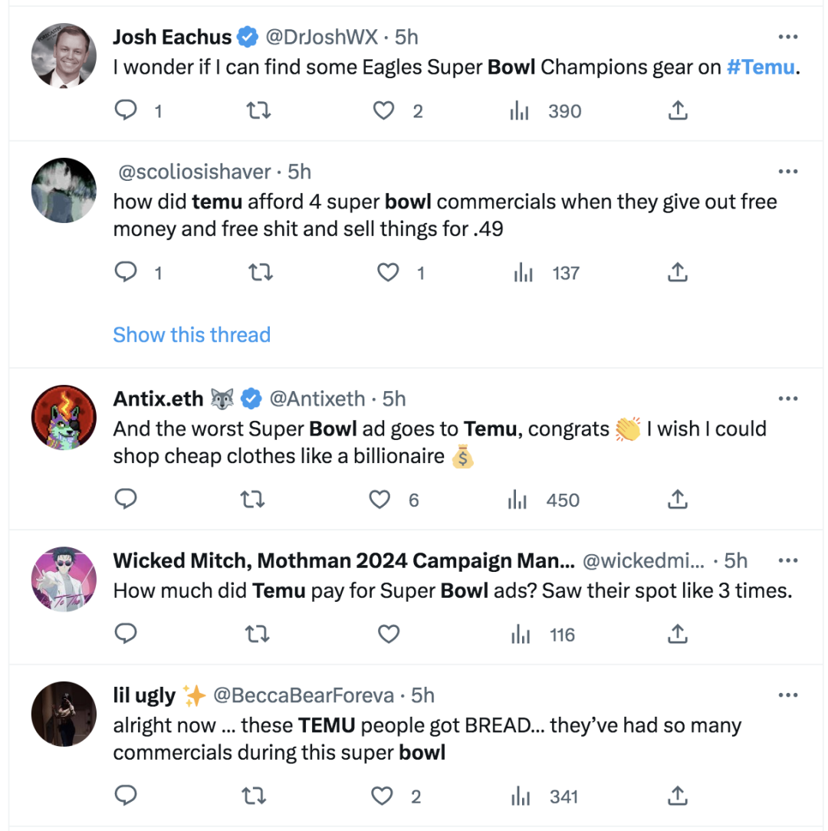Open more options on Josh Eachus's tweet

788,37
